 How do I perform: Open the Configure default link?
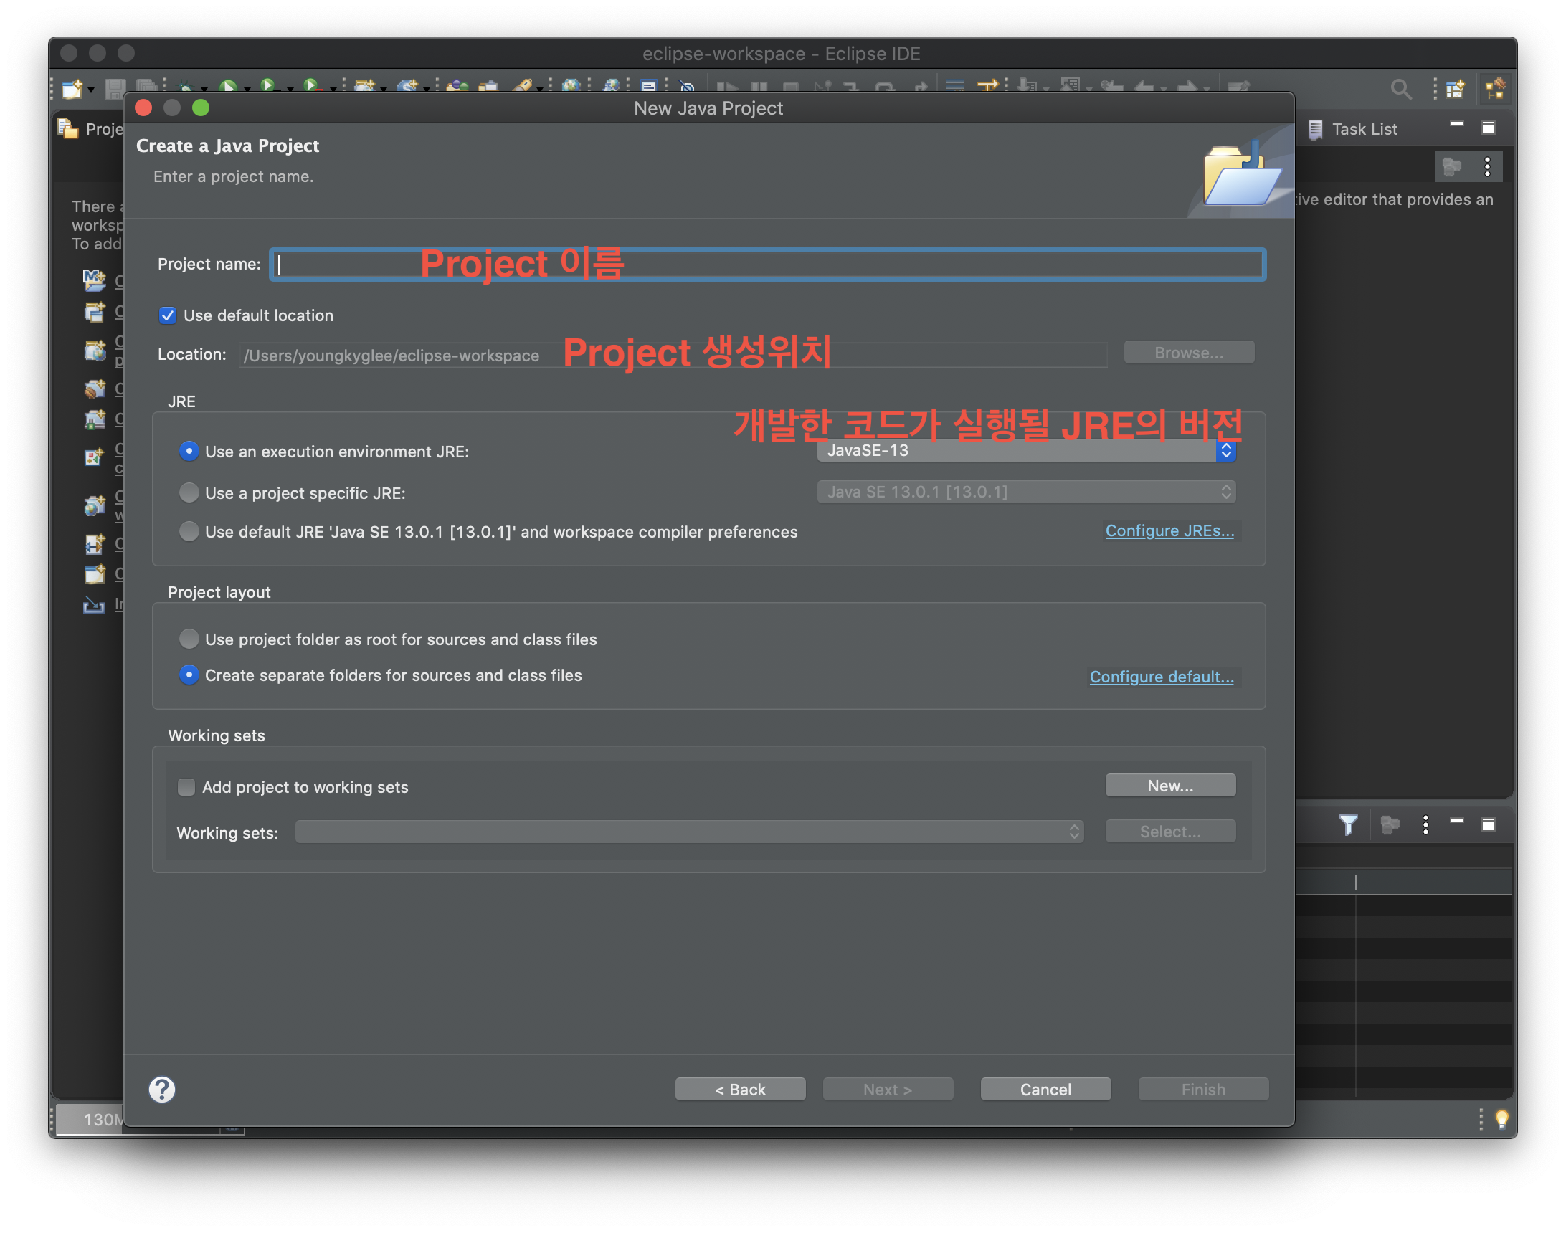pyautogui.click(x=1161, y=677)
